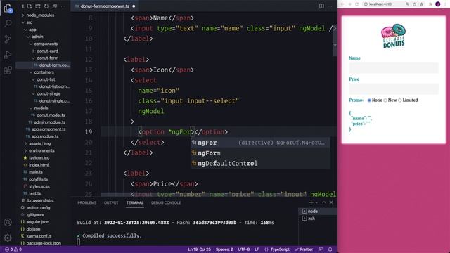Click UTF-8 encoding in status bar
The image size is (450, 253).
tap(244, 249)
